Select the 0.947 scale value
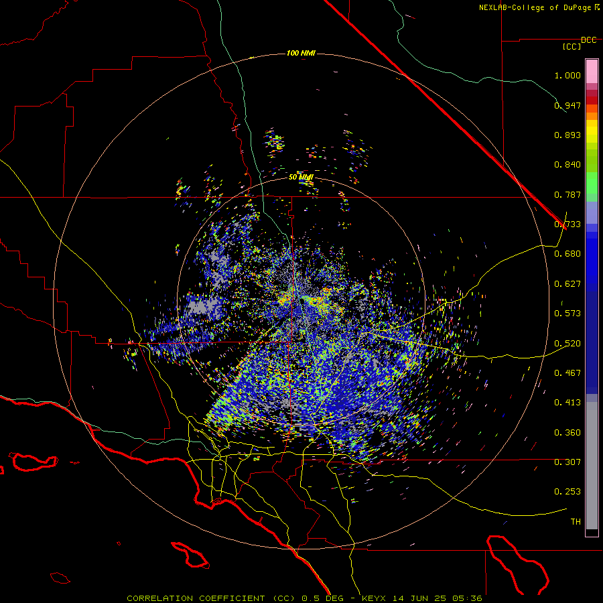 click(567, 105)
